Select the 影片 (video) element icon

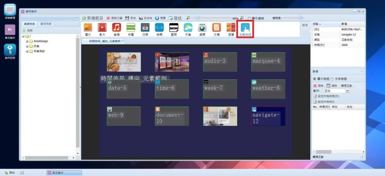coord(102,29)
